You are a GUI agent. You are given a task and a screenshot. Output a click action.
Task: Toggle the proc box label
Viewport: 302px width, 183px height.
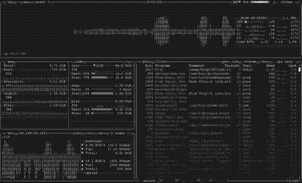click(147, 62)
